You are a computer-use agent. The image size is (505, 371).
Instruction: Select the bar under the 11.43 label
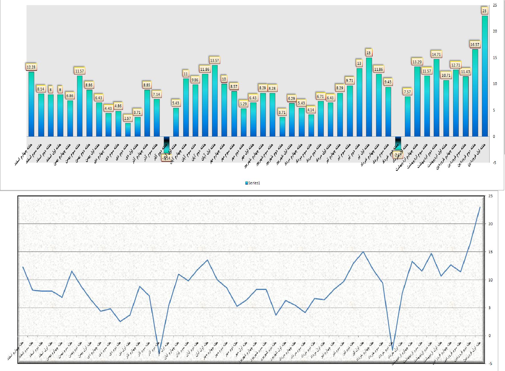(x=465, y=106)
